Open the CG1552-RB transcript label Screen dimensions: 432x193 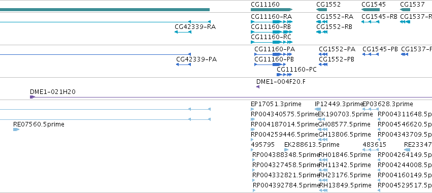(x=334, y=27)
